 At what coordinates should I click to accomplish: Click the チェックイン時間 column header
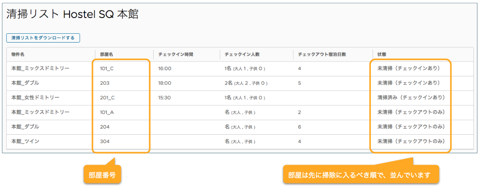pyautogui.click(x=176, y=54)
